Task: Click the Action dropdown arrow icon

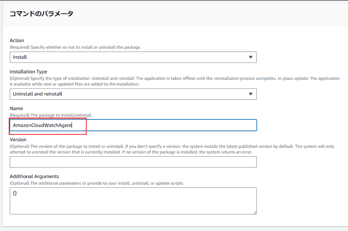Action: pyautogui.click(x=251, y=57)
